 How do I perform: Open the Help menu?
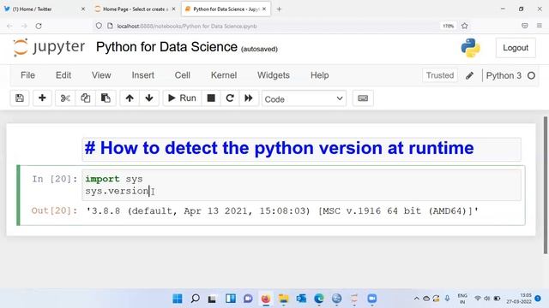click(320, 75)
